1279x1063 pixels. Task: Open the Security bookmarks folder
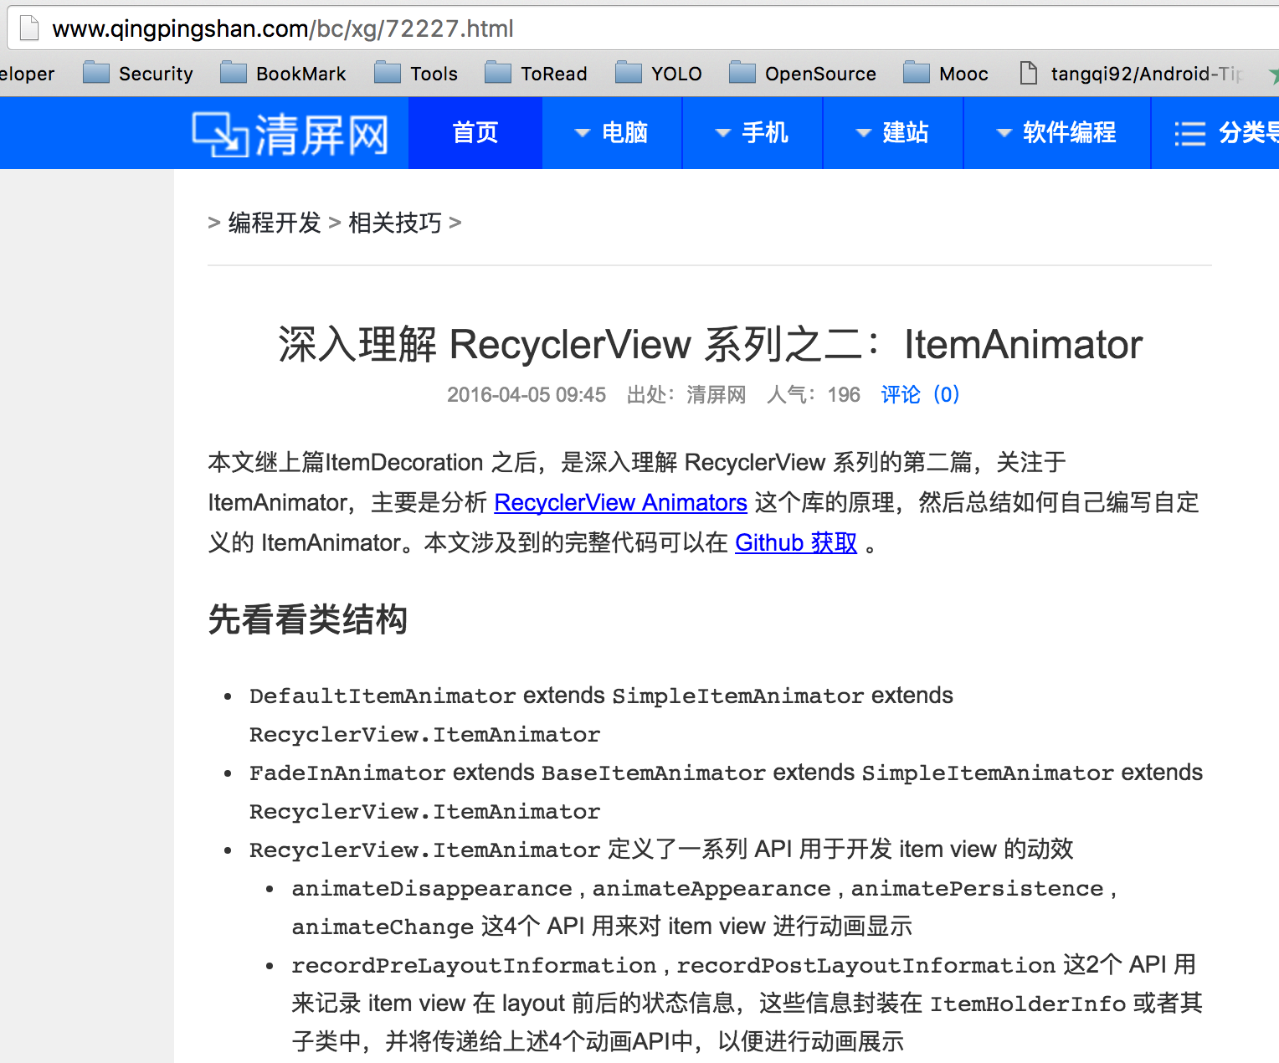click(139, 74)
